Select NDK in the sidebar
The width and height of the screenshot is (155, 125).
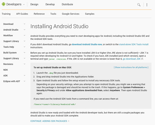6,70
